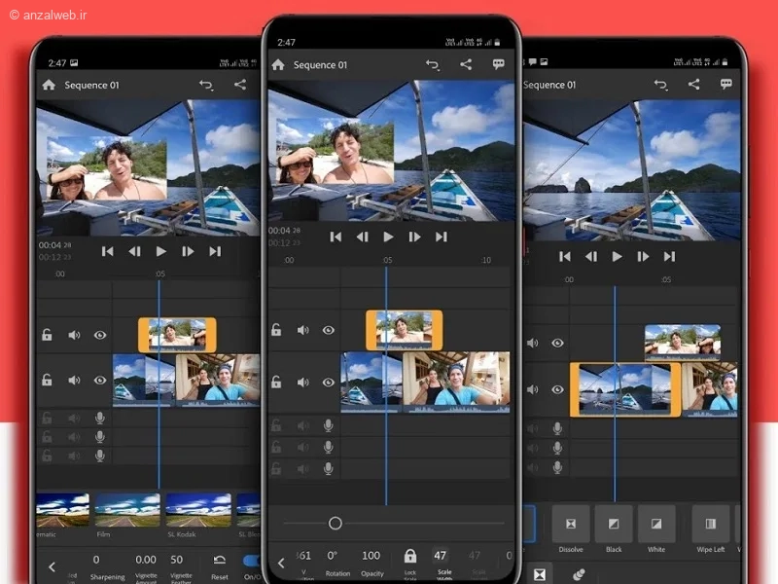Select the orange-highlighted overlay clip on the middle phone
Viewport: 778px width, 584px height.
(x=404, y=330)
